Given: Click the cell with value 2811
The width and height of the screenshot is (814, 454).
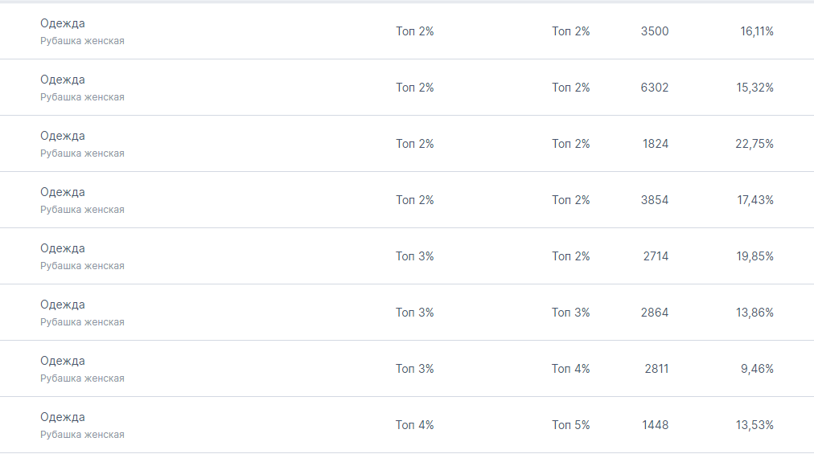Looking at the screenshot, I should [x=656, y=369].
